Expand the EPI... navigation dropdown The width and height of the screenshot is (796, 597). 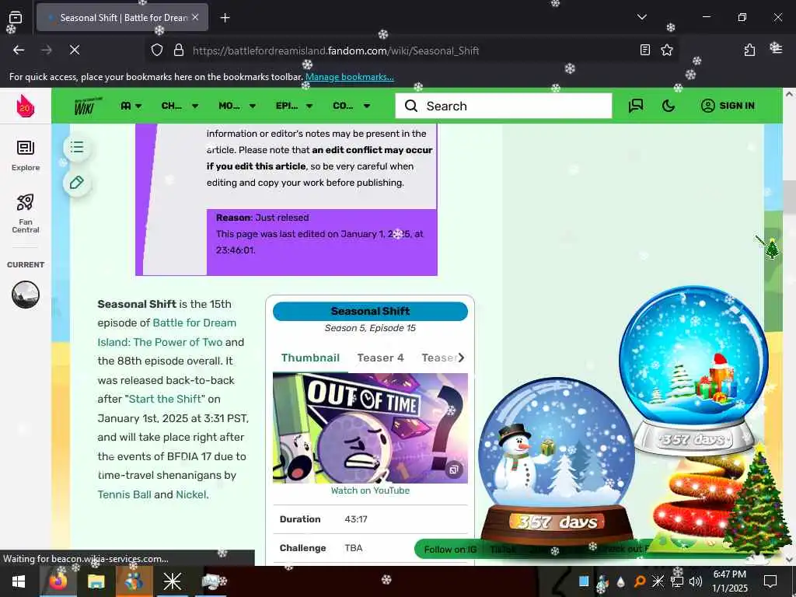pos(295,106)
